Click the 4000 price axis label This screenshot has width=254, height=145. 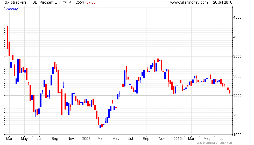(237, 37)
